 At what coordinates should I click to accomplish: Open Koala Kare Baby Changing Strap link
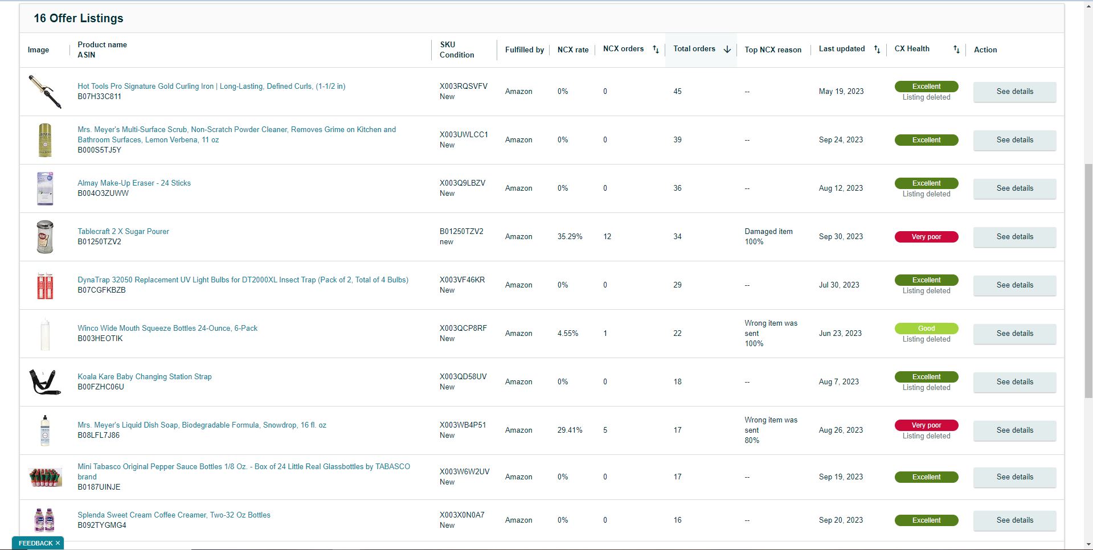pos(145,377)
